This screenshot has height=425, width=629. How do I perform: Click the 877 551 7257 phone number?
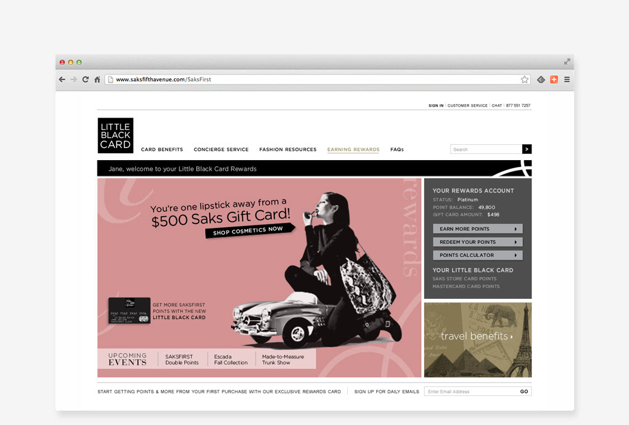518,105
